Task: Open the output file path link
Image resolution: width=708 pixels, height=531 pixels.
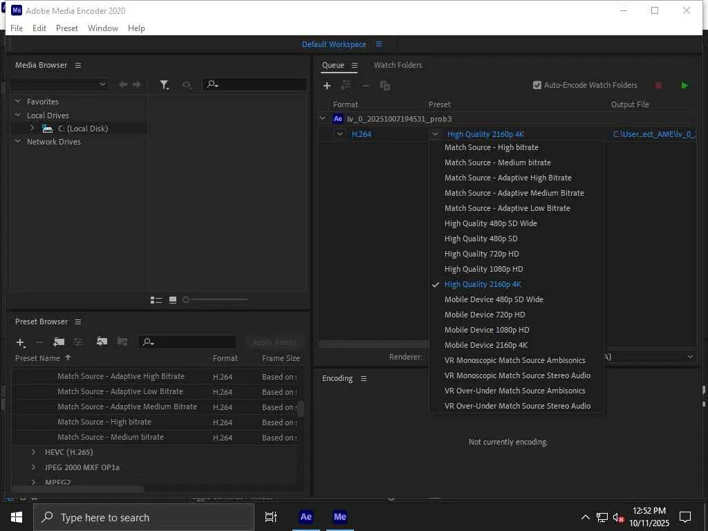Action: tap(654, 134)
